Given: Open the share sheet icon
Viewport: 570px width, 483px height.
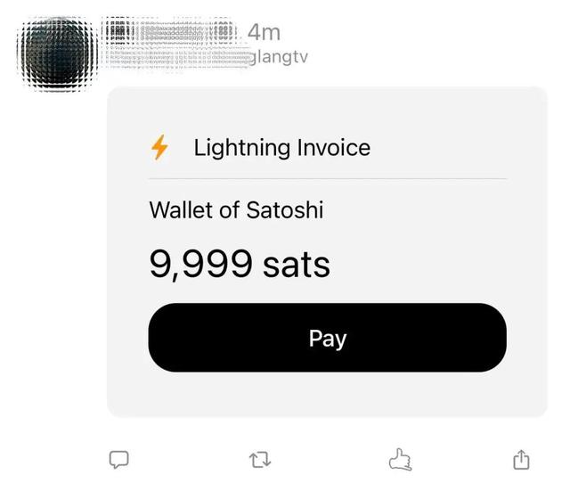Looking at the screenshot, I should 521,459.
